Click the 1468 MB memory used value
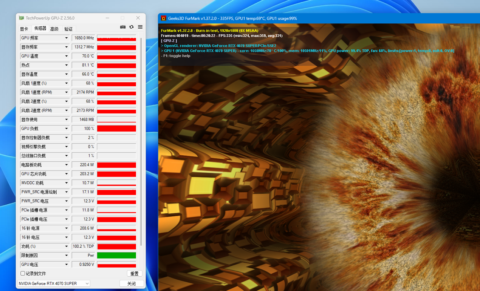 point(83,119)
